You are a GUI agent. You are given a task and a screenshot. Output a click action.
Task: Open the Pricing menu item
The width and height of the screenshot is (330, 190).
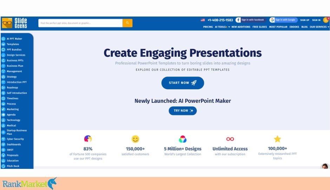[x=208, y=27]
